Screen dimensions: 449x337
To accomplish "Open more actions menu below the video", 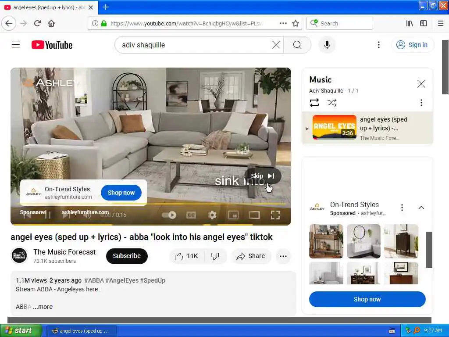I will pos(283,256).
